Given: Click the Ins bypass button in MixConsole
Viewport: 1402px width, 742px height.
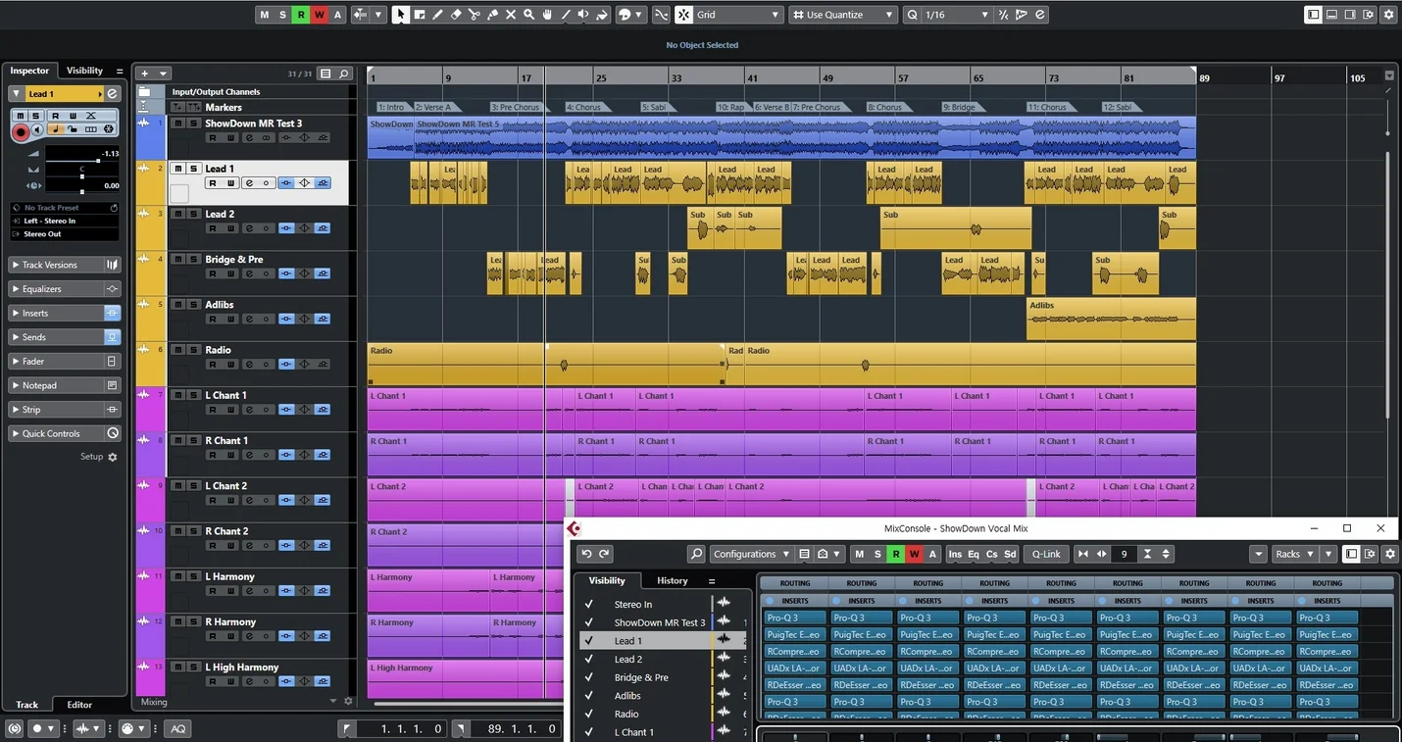Looking at the screenshot, I should coord(955,554).
